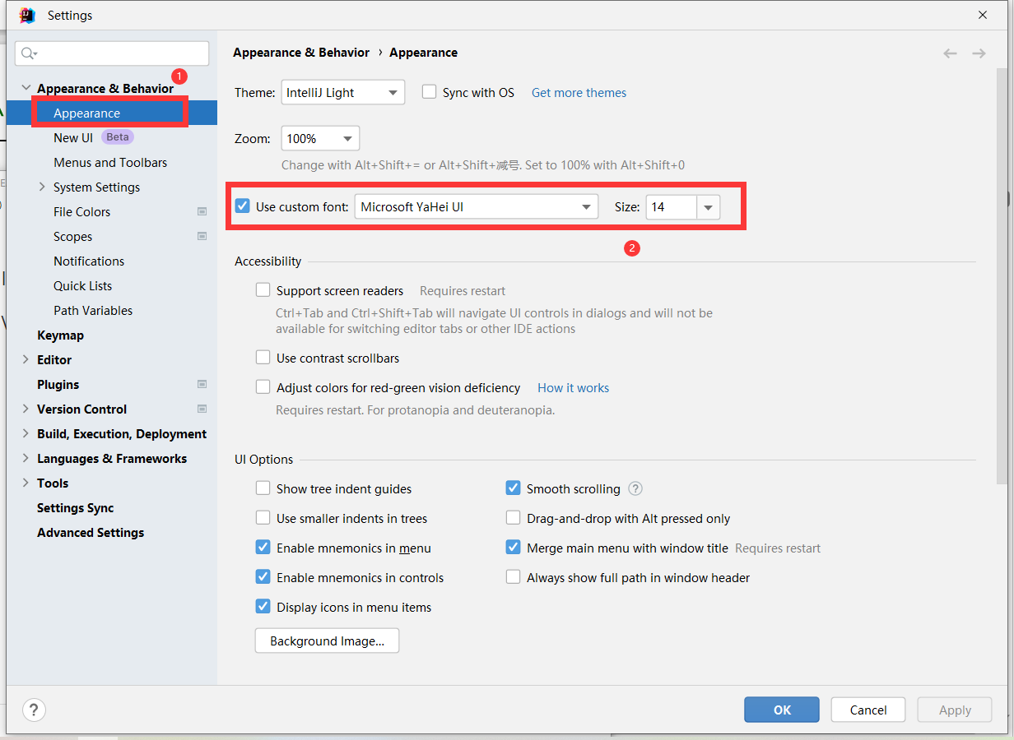This screenshot has height=740, width=1014.
Task: Click the project-level icon beside Plugins
Action: coord(202,384)
